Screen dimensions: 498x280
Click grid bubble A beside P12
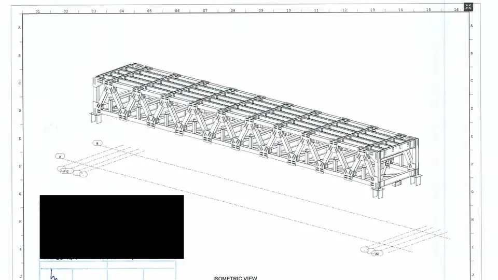click(60, 156)
